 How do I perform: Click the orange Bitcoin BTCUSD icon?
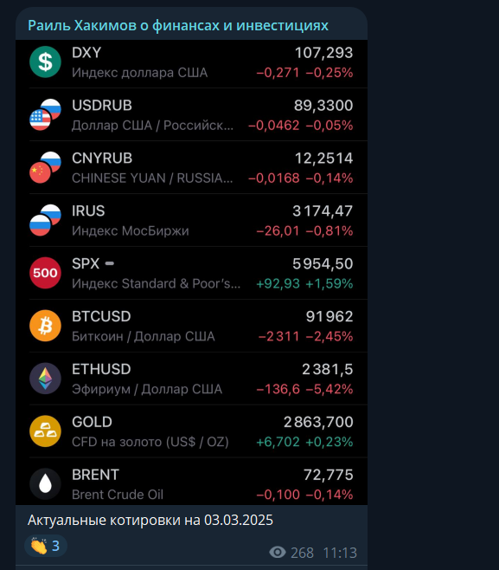coord(45,326)
